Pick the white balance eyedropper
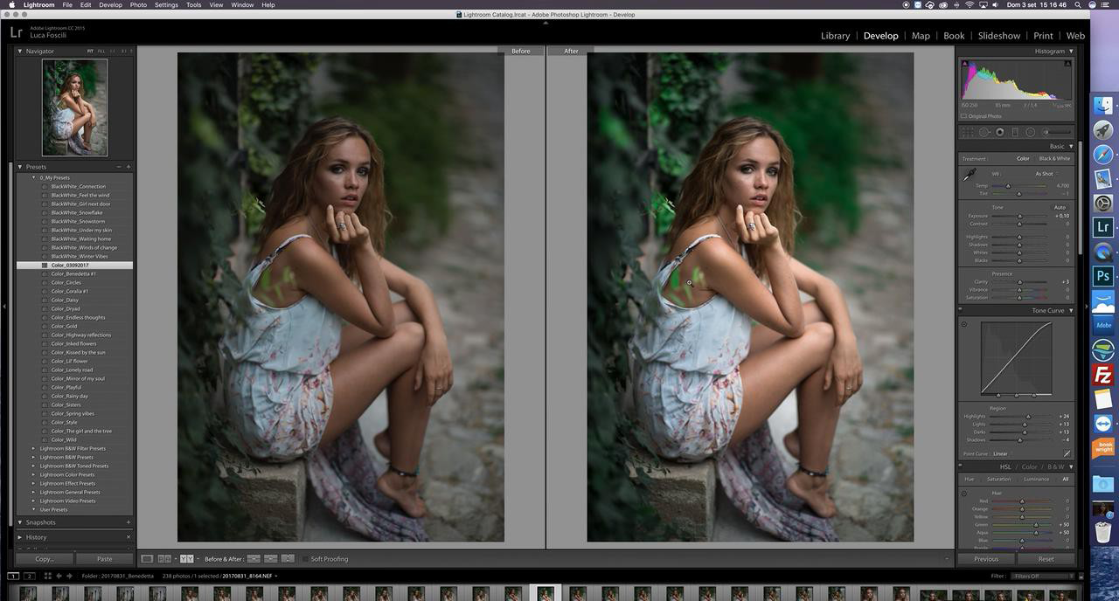Screen dimensions: 1119x601 (970, 175)
